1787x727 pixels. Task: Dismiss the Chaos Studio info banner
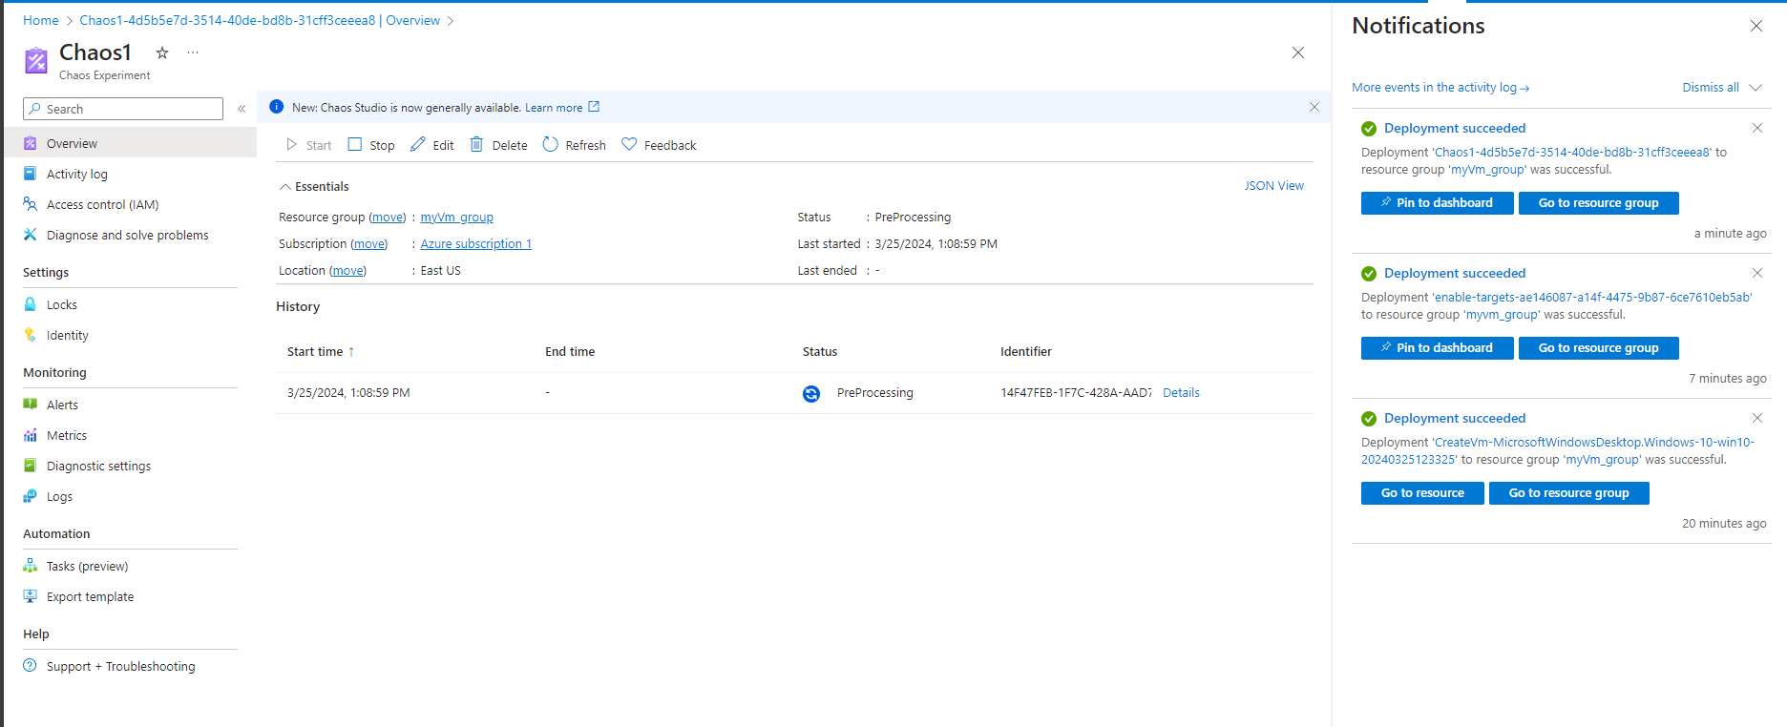(x=1314, y=107)
